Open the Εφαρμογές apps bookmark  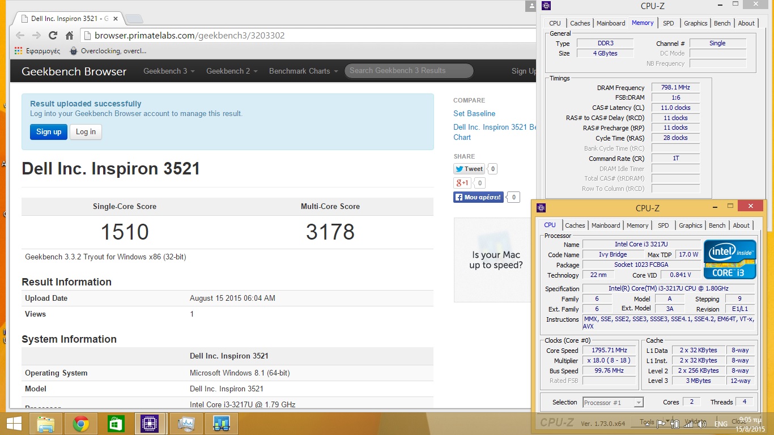[x=37, y=51]
